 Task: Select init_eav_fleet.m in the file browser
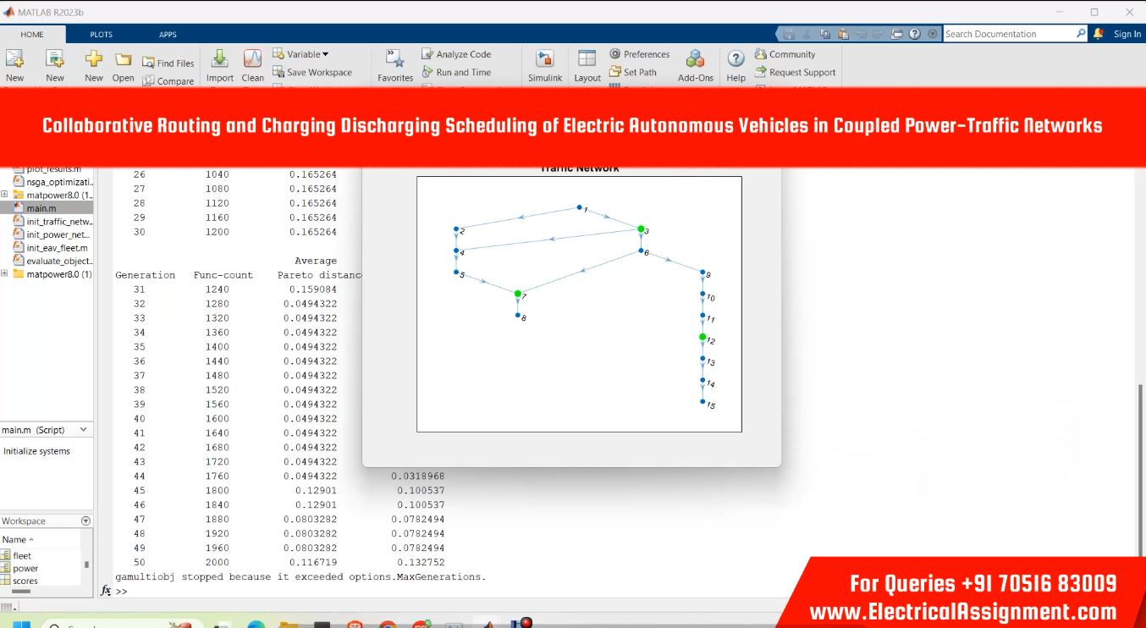56,248
